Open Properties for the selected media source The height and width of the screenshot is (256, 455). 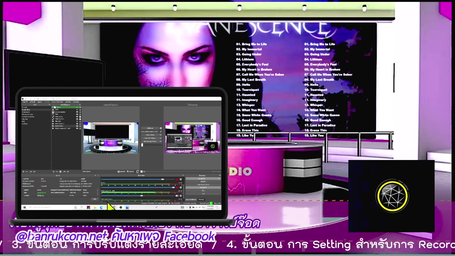click(x=121, y=171)
